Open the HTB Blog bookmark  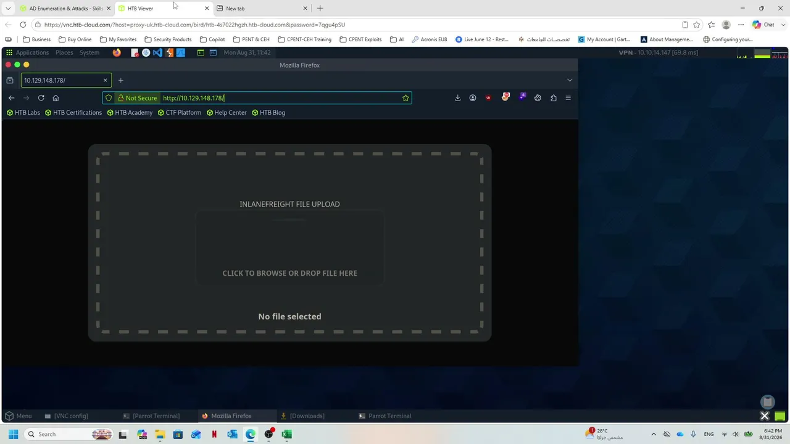click(268, 113)
